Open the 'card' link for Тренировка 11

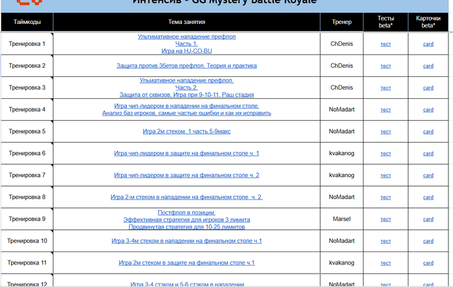click(x=428, y=263)
